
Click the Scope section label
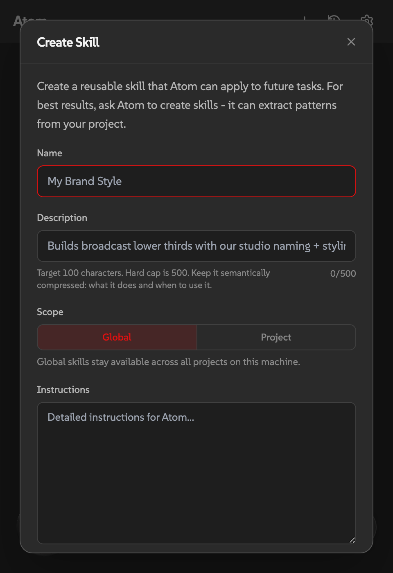coord(50,312)
